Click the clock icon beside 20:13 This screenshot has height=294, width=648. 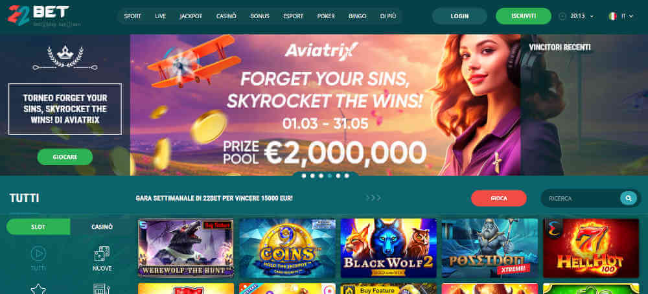coord(562,16)
